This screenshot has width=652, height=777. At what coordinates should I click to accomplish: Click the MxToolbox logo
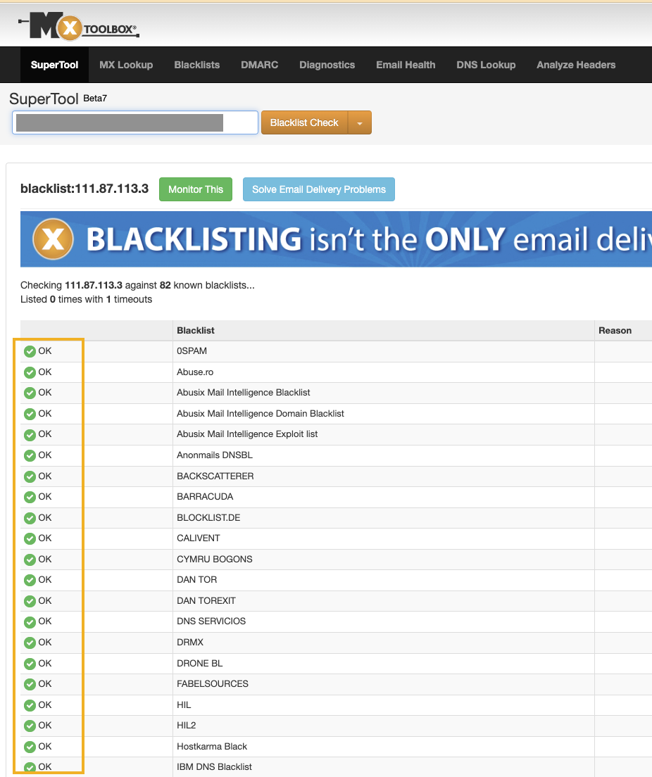(79, 26)
